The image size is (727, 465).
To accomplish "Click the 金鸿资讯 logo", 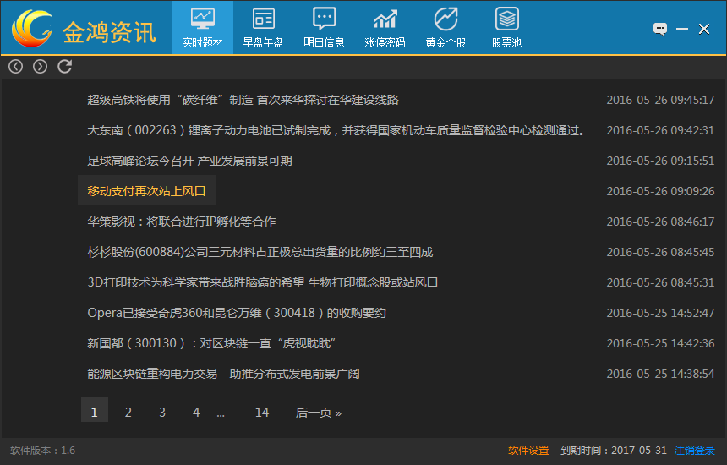I will tap(85, 30).
